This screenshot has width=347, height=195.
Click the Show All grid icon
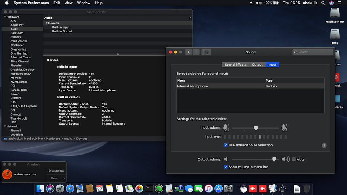pos(206,52)
